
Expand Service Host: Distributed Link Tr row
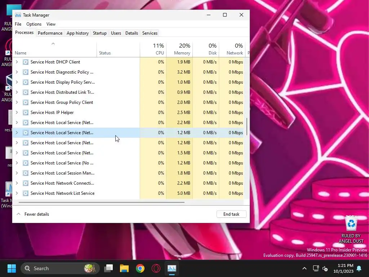pos(17,92)
